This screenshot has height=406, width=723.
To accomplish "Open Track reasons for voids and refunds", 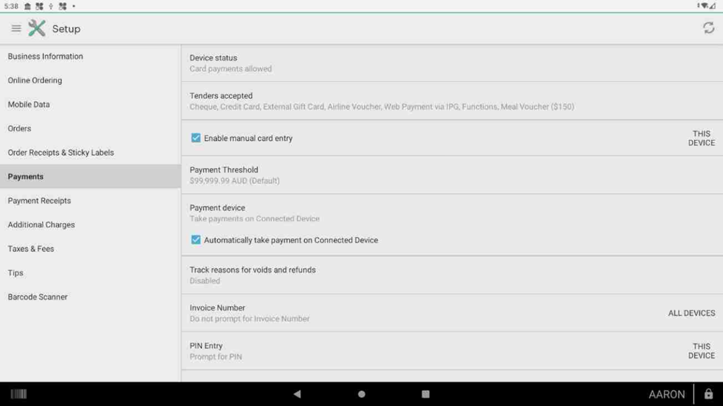I will click(x=452, y=275).
